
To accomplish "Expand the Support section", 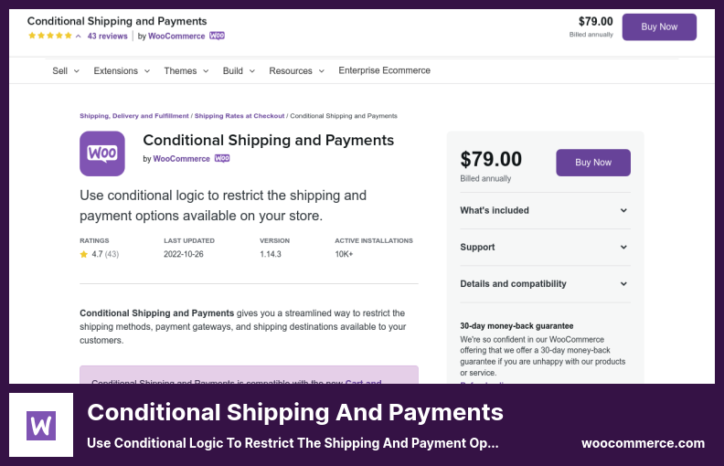I will coord(545,248).
